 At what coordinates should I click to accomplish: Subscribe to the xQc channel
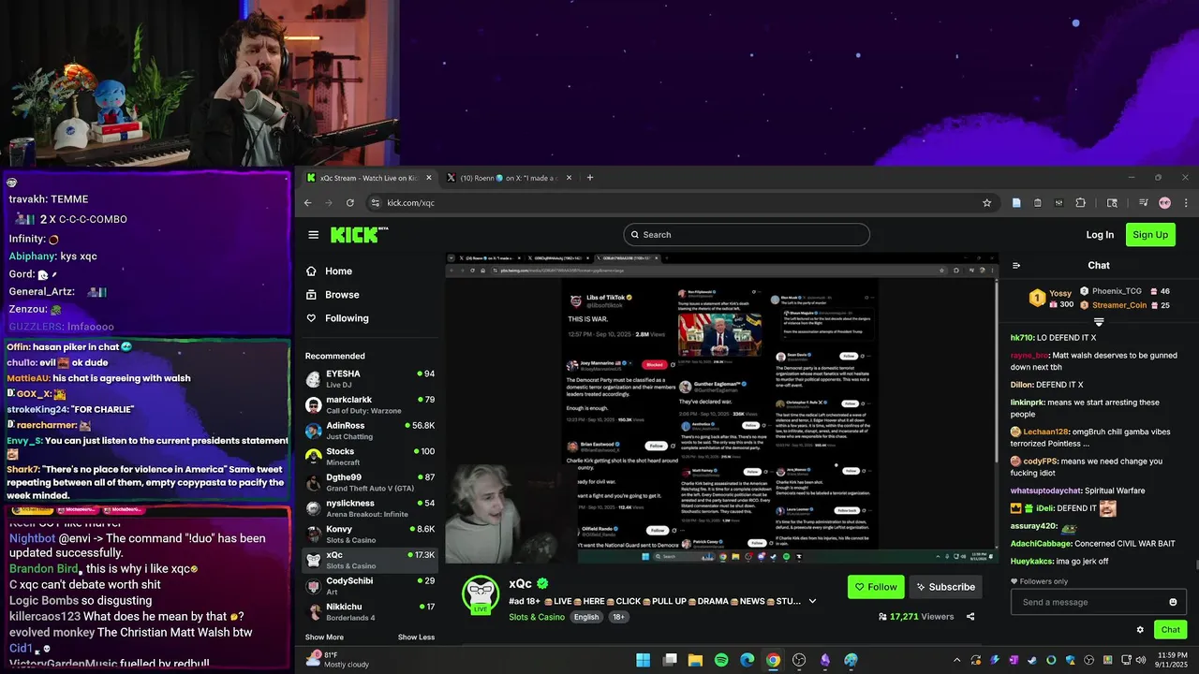coord(945,587)
